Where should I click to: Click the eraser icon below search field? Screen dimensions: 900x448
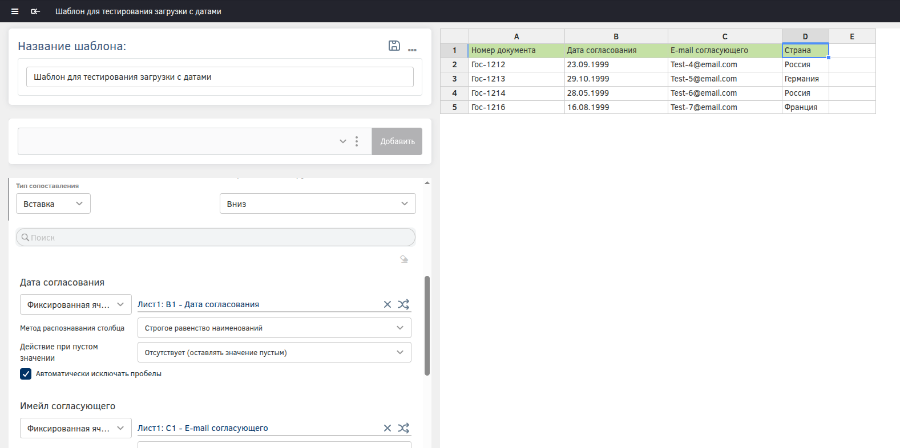tap(404, 259)
